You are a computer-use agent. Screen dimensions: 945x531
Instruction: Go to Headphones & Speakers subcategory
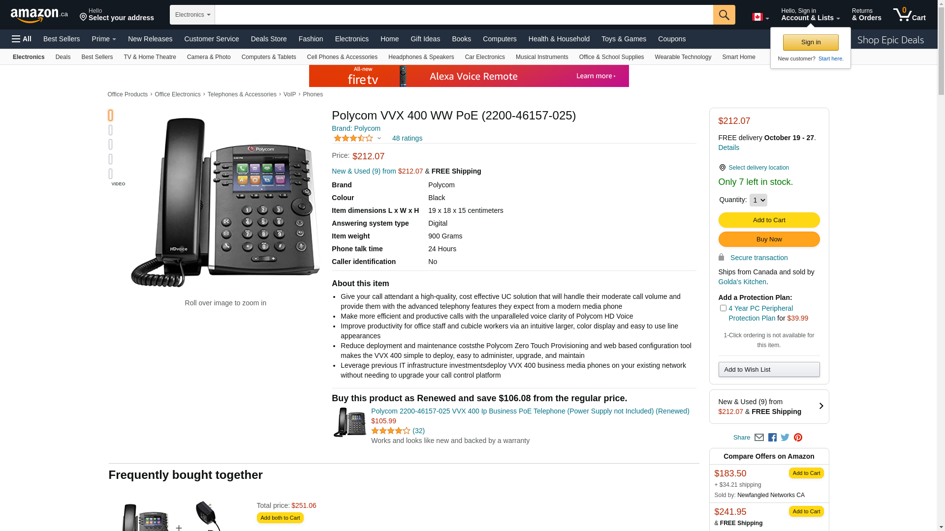(421, 57)
